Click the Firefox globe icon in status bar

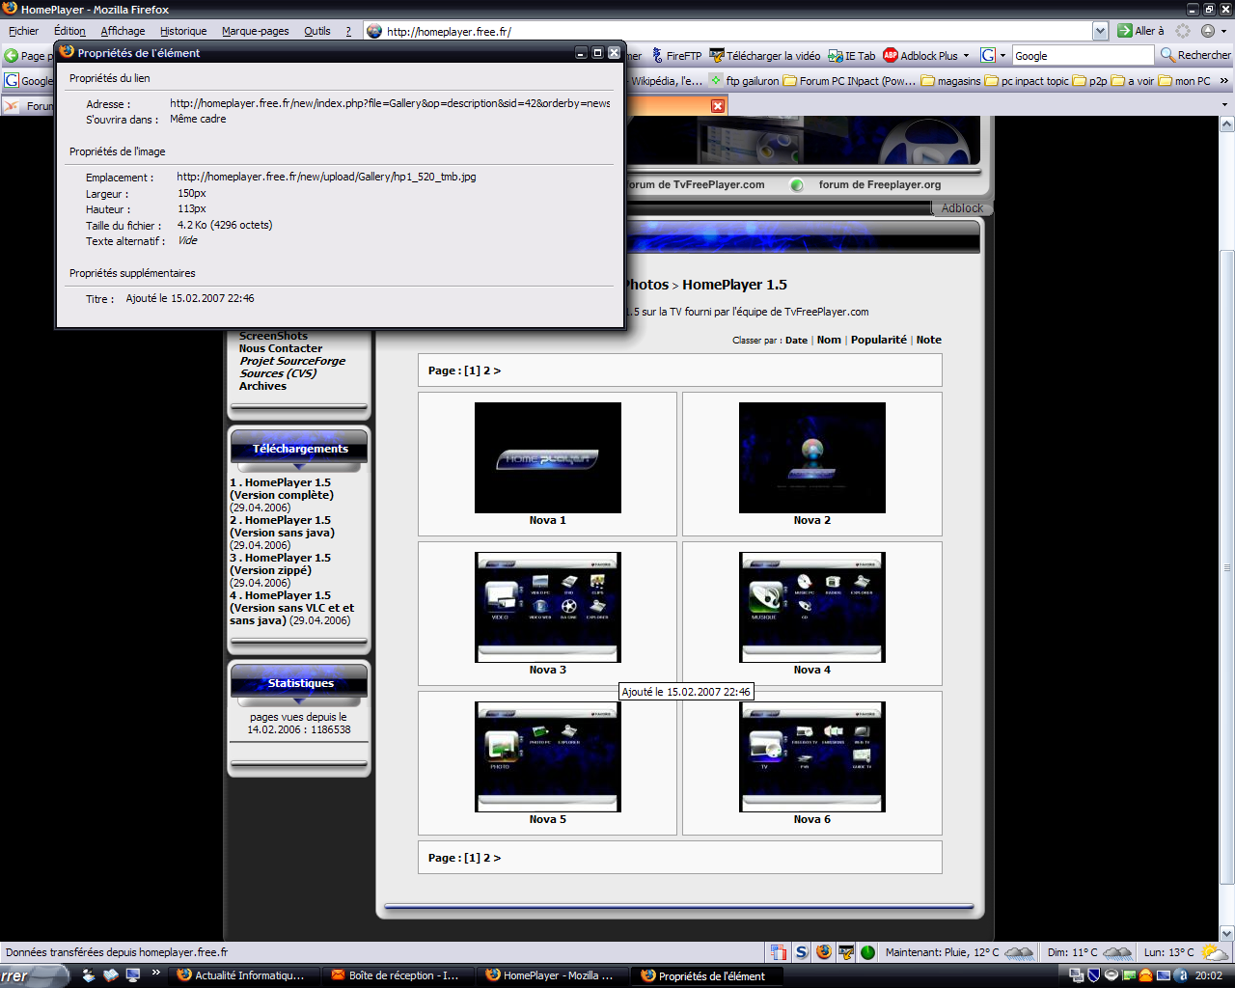[823, 952]
